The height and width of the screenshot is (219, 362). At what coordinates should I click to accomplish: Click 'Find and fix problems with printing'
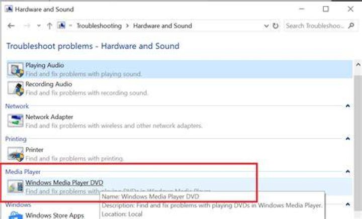tap(74, 158)
